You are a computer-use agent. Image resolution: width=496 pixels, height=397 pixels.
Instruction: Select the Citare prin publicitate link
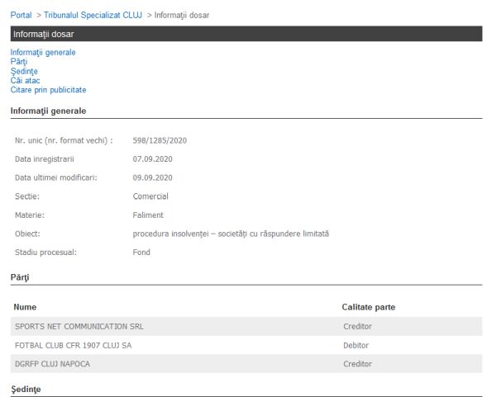point(48,90)
